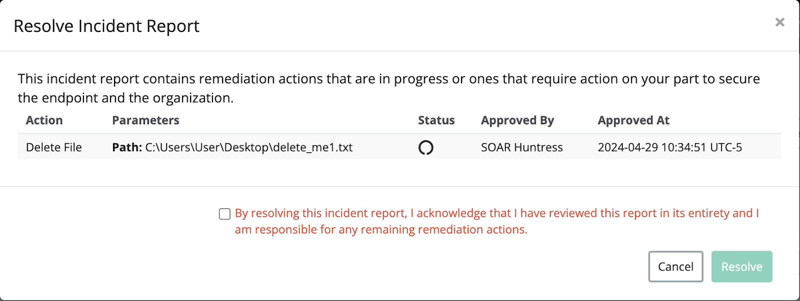The image size is (800, 301).
Task: Click the Status column header
Action: [x=436, y=120]
